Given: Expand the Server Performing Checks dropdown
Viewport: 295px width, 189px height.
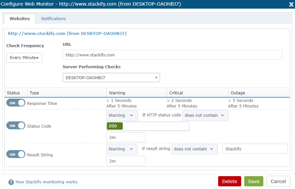Looking at the screenshot, I should [111, 78].
